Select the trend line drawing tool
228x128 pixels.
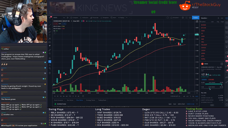pos(50,25)
